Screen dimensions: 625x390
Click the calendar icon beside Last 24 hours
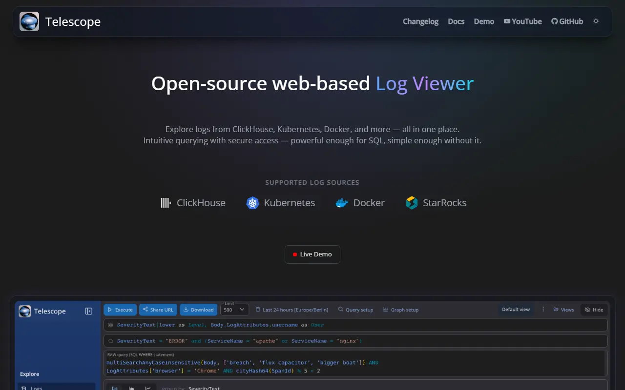pos(257,310)
